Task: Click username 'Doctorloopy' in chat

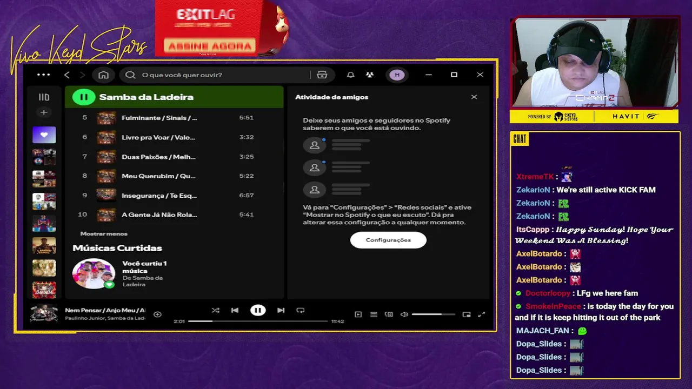Action: 548,293
